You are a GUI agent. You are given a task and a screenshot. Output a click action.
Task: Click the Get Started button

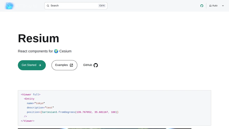tap(32, 65)
